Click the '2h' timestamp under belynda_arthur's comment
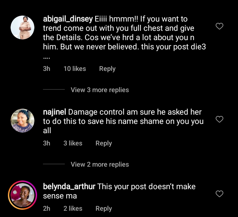The height and width of the screenshot is (217, 238). click(x=47, y=208)
